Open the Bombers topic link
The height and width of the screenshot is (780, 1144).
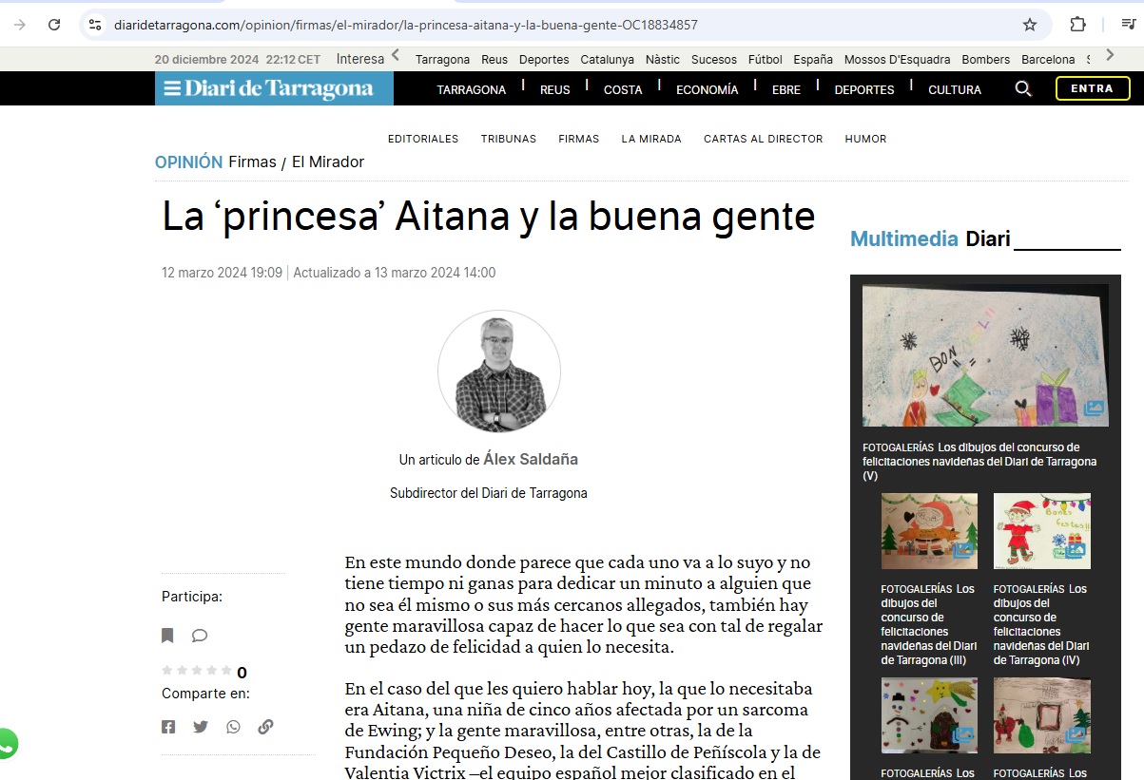(986, 59)
